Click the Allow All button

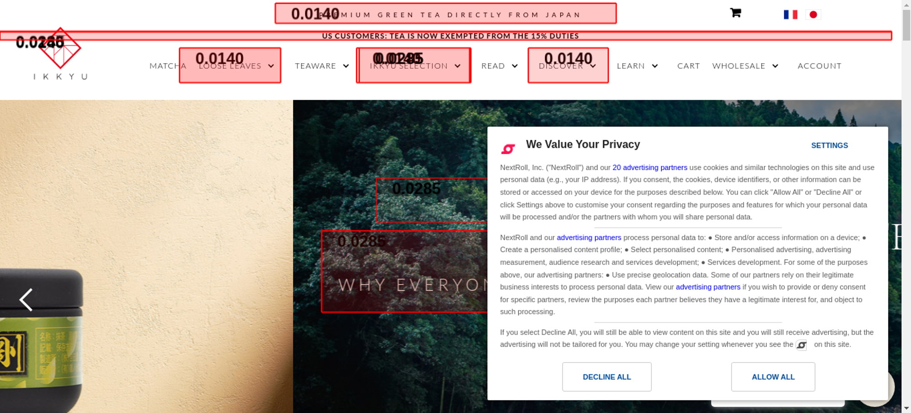pyautogui.click(x=773, y=377)
